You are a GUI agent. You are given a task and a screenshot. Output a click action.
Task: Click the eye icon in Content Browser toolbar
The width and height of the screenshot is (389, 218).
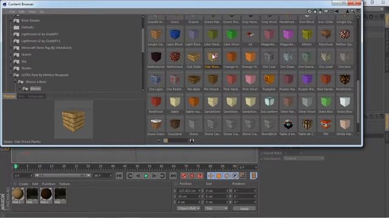tap(309, 12)
